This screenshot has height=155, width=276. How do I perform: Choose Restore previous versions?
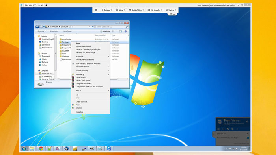(x=91, y=59)
